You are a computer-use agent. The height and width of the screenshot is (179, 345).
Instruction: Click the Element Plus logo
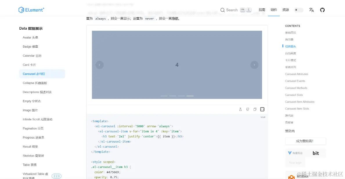click(31, 10)
